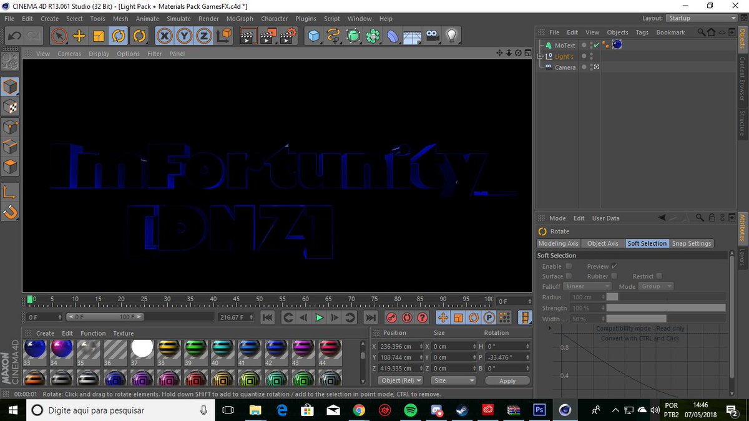749x421 pixels.
Task: Click the Apply coordinates button
Action: click(x=507, y=380)
